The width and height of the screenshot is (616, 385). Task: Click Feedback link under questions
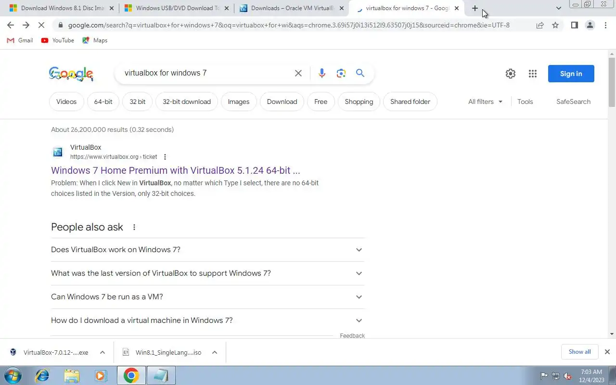click(x=352, y=336)
